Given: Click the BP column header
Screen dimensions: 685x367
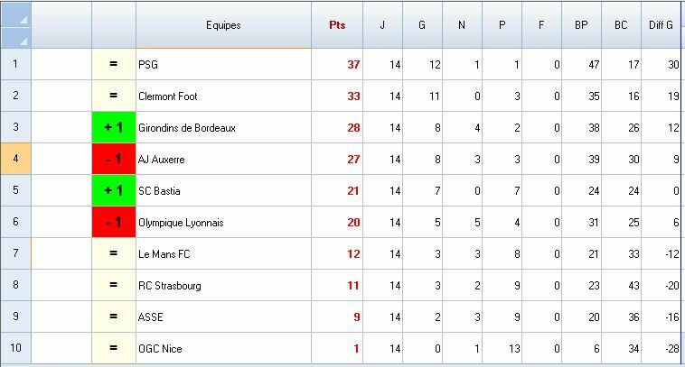Looking at the screenshot, I should (581, 25).
